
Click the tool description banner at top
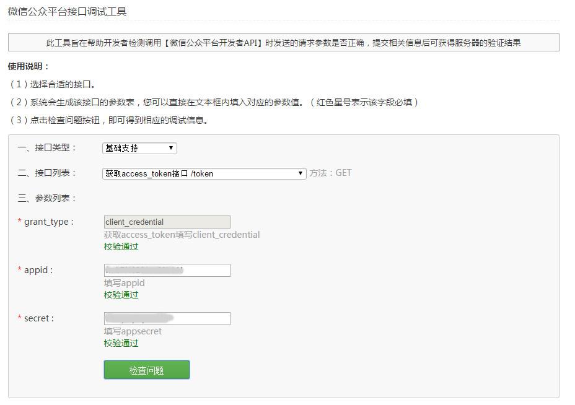click(287, 42)
